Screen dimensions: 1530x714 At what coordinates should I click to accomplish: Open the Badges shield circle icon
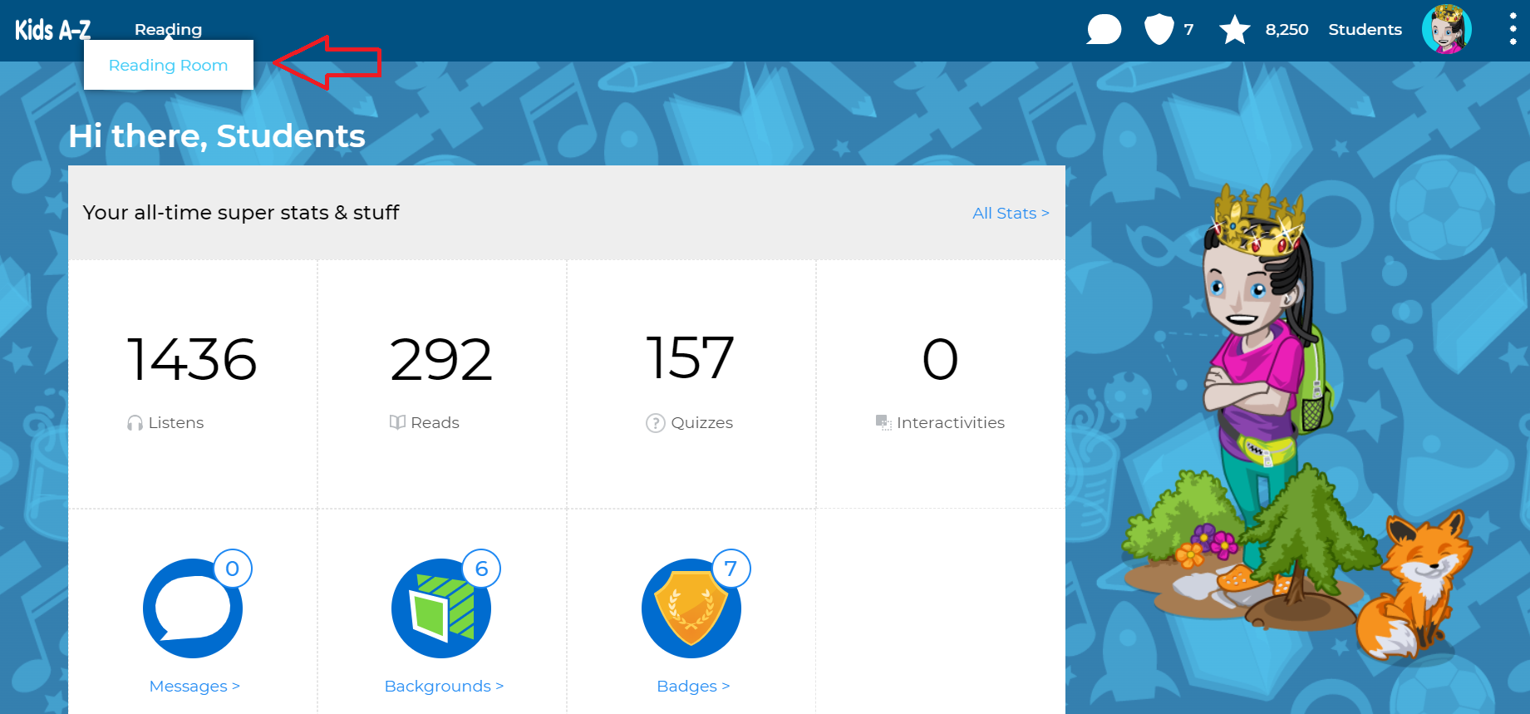click(691, 608)
